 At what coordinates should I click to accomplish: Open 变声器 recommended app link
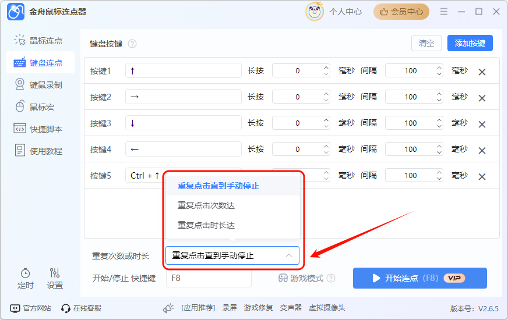point(291,308)
